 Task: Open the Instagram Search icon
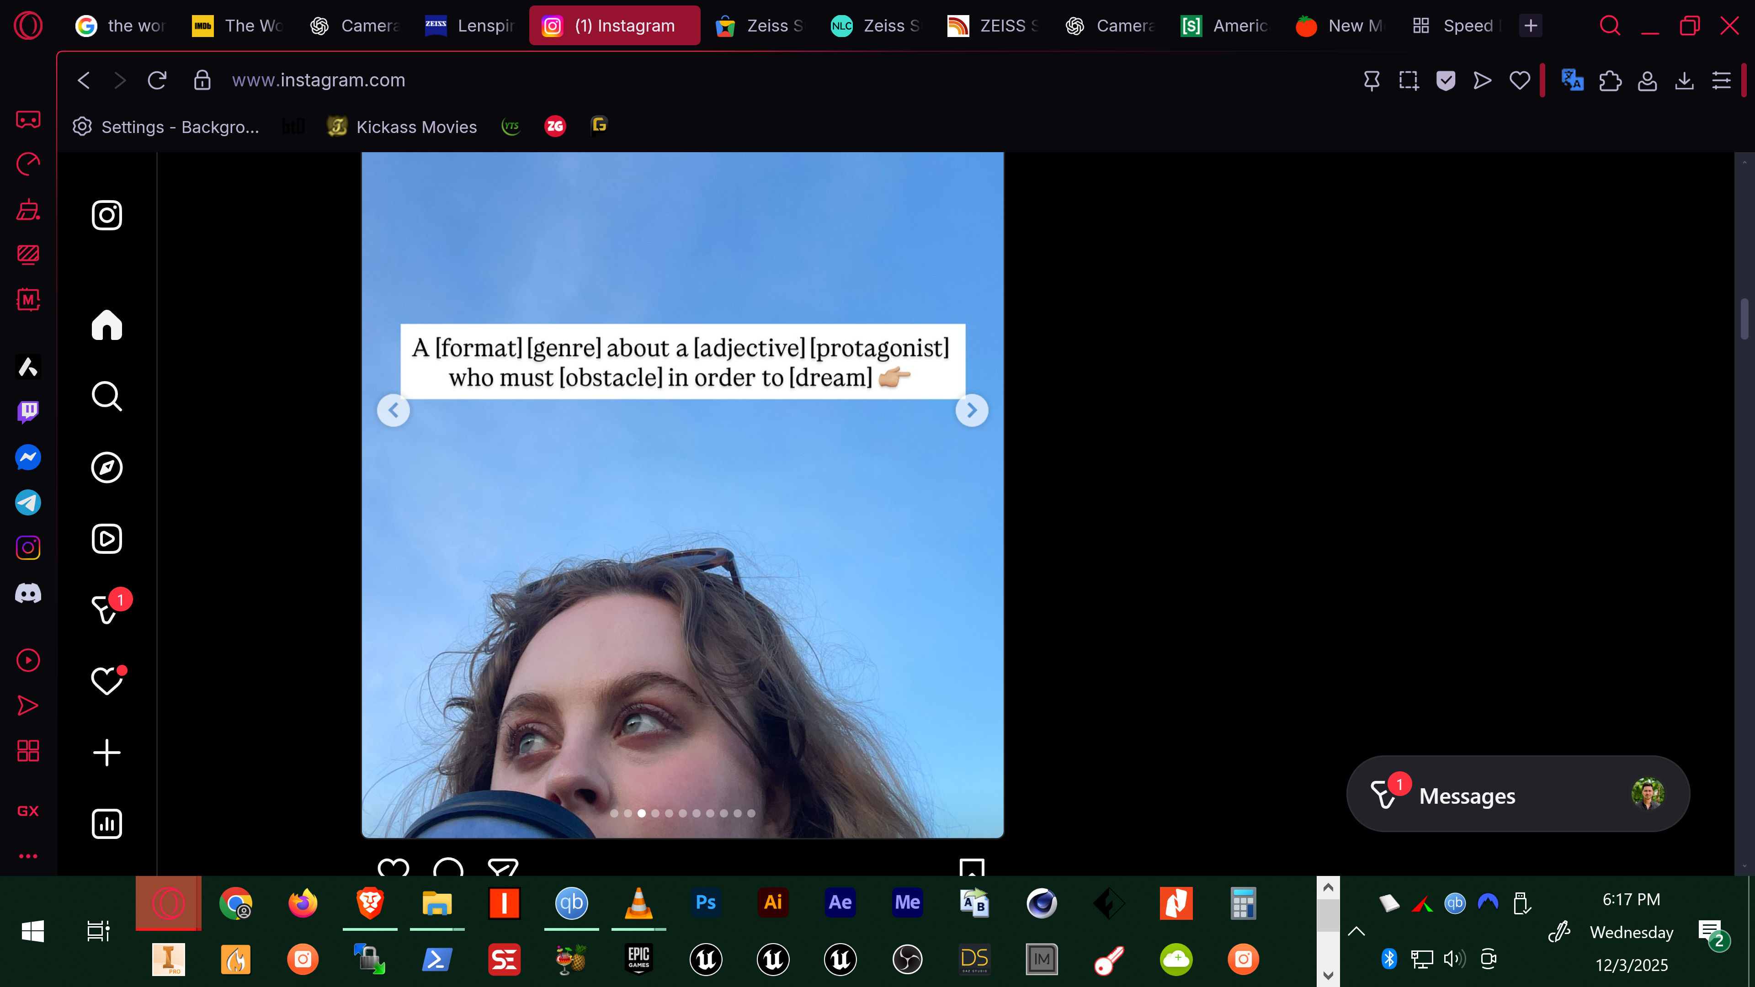(x=107, y=396)
